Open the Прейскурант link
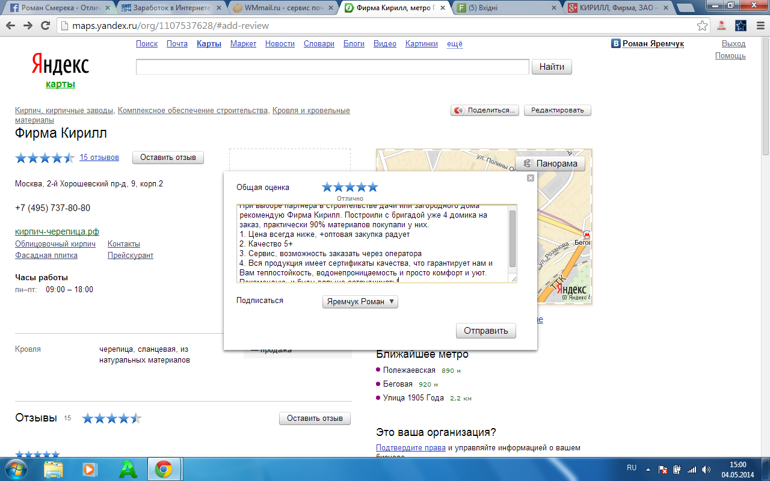Screen dimensions: 770x481 pyautogui.click(x=131, y=256)
